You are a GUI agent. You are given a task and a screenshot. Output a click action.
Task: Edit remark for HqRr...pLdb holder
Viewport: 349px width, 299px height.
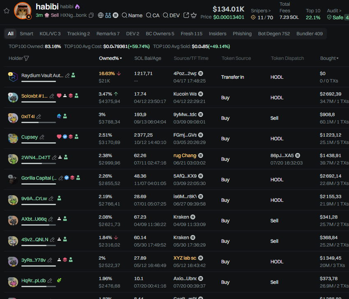tap(50, 281)
